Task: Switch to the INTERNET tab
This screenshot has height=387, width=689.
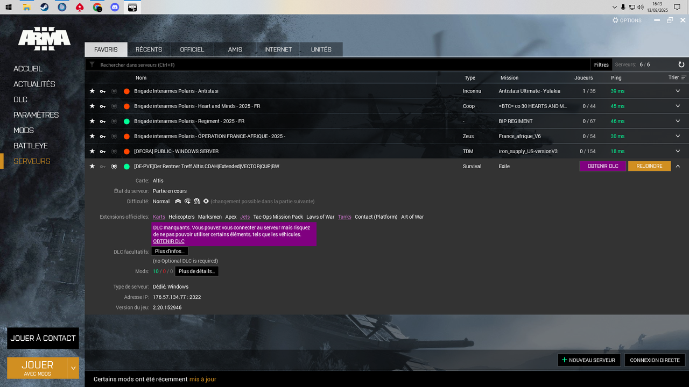Action: click(278, 49)
